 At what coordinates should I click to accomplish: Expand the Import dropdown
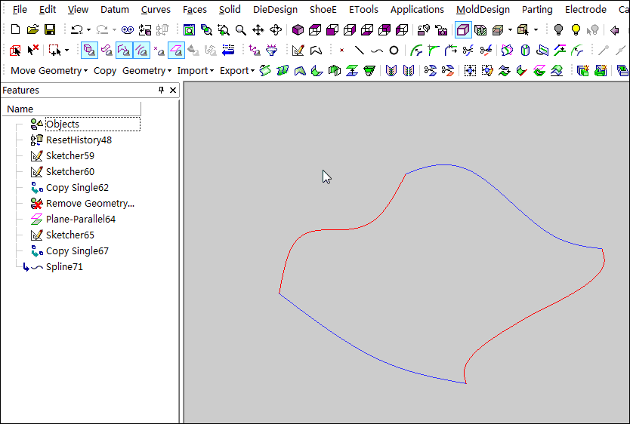coord(196,70)
